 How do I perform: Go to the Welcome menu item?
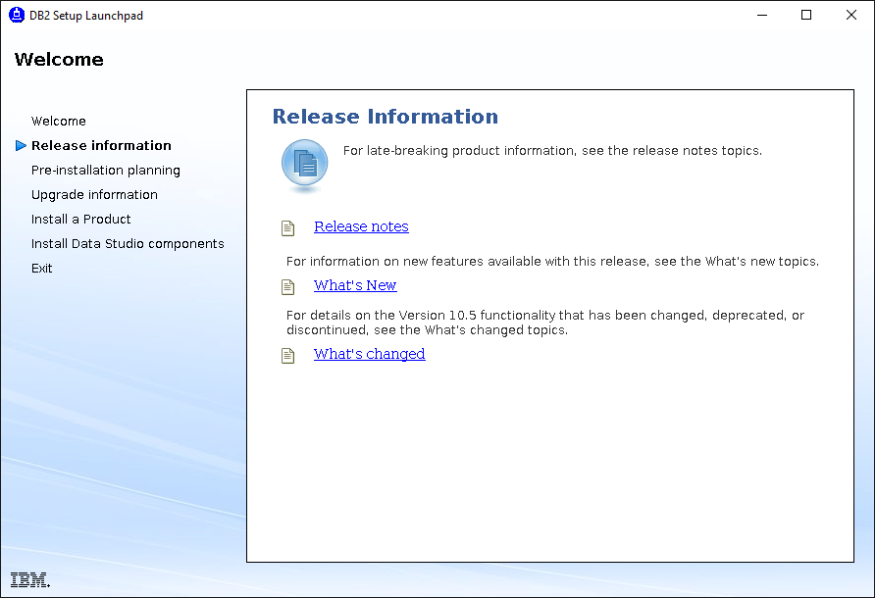point(59,122)
